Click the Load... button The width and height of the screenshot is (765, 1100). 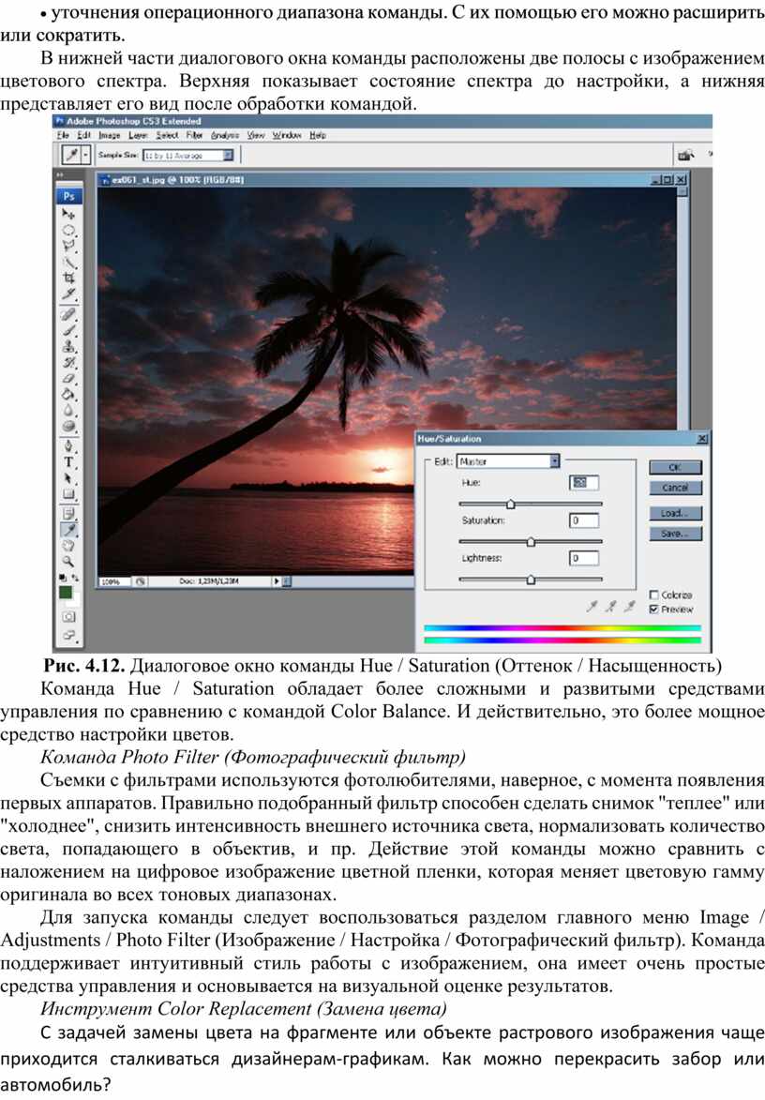pos(675,514)
